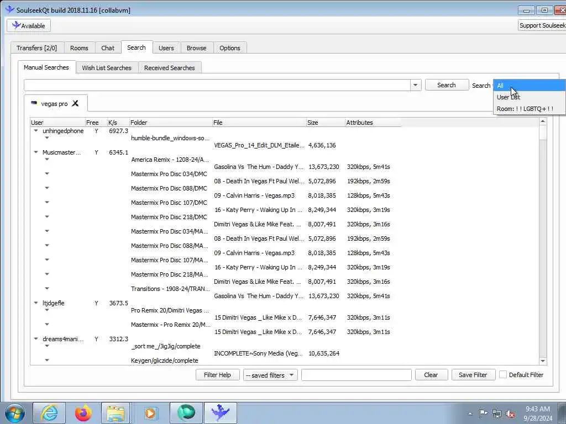Collapse the dreams4mani user row
Image resolution: width=566 pixels, height=424 pixels.
click(x=36, y=339)
